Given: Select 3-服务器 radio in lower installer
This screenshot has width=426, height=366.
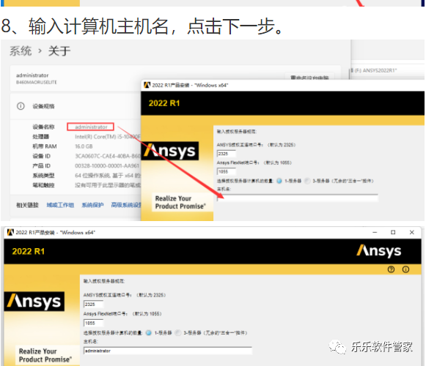Looking at the screenshot, I should click(x=178, y=333).
